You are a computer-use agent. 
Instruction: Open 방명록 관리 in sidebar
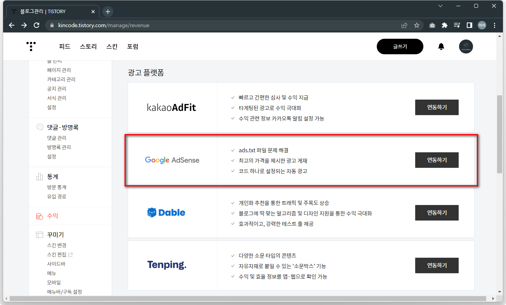(59, 147)
